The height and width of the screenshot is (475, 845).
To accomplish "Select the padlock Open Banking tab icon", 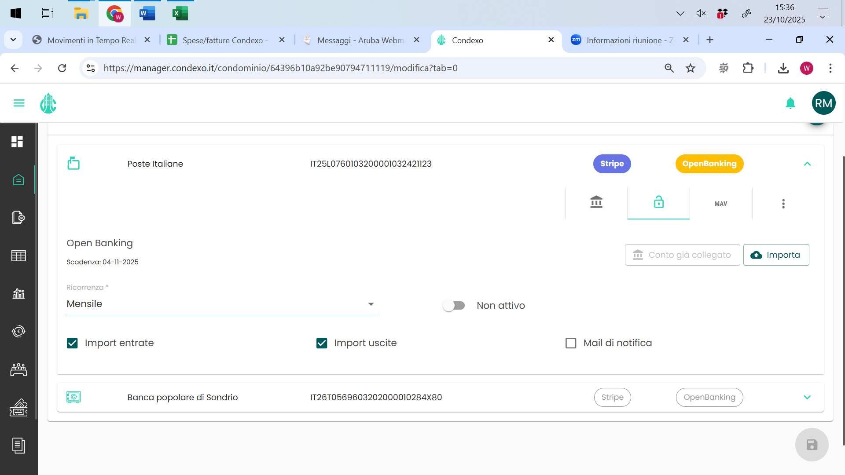I will tap(659, 203).
